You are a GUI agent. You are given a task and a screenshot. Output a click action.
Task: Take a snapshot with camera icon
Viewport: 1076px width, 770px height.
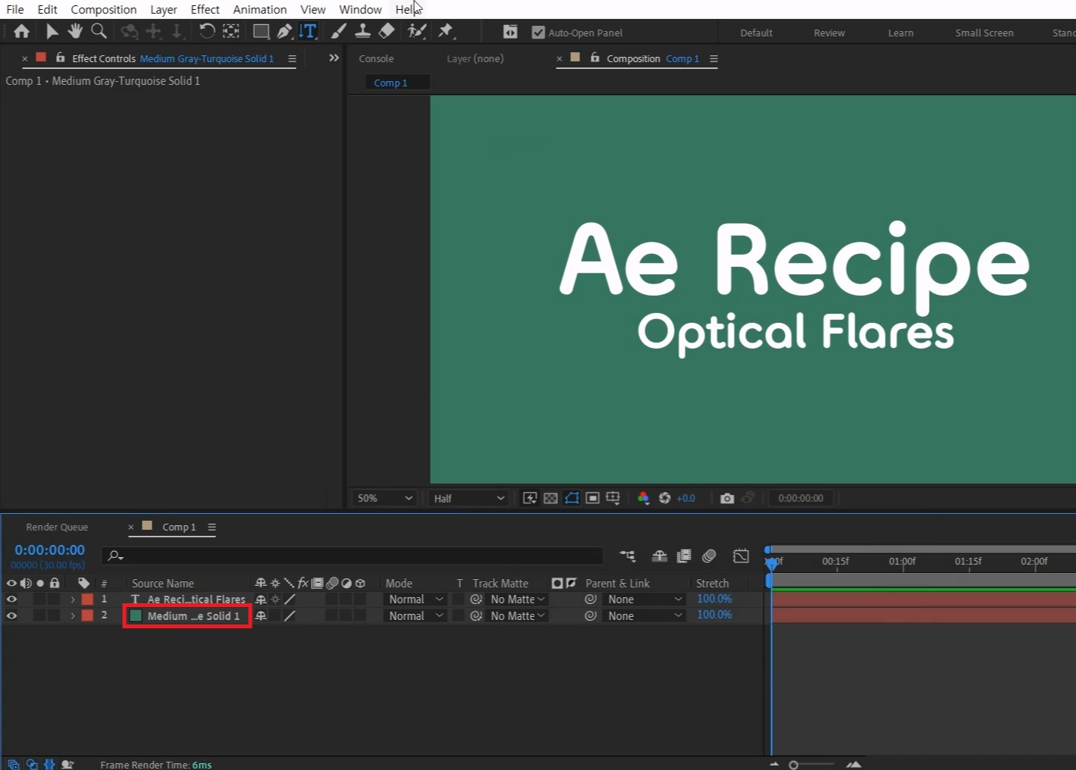(x=726, y=498)
